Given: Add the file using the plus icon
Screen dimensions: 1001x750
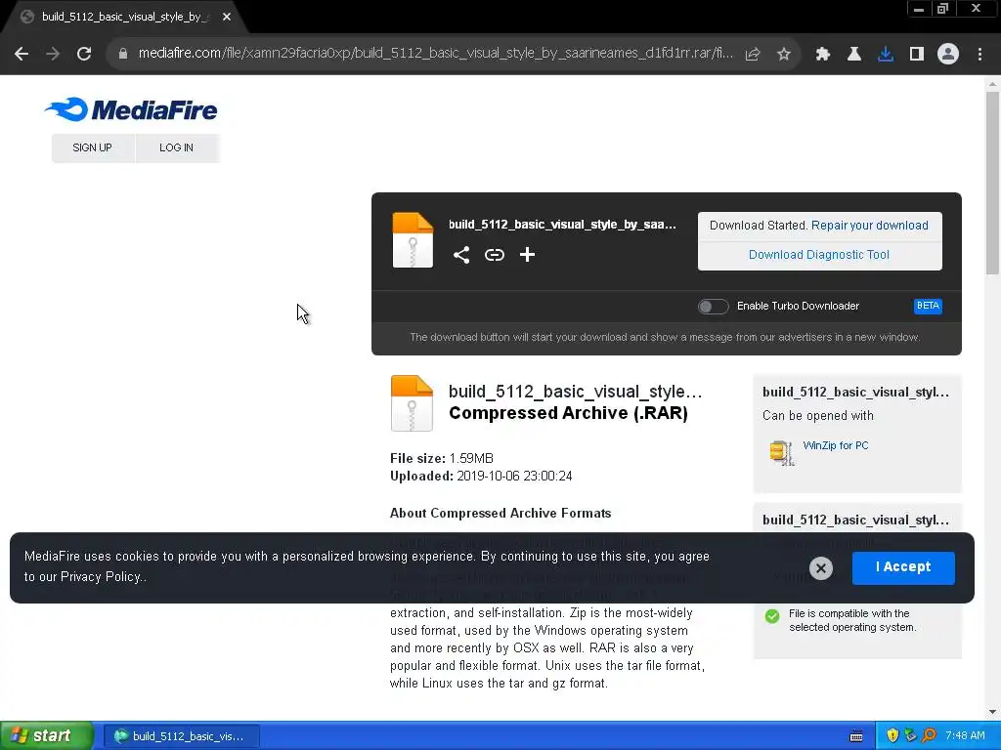Looking at the screenshot, I should [x=527, y=255].
